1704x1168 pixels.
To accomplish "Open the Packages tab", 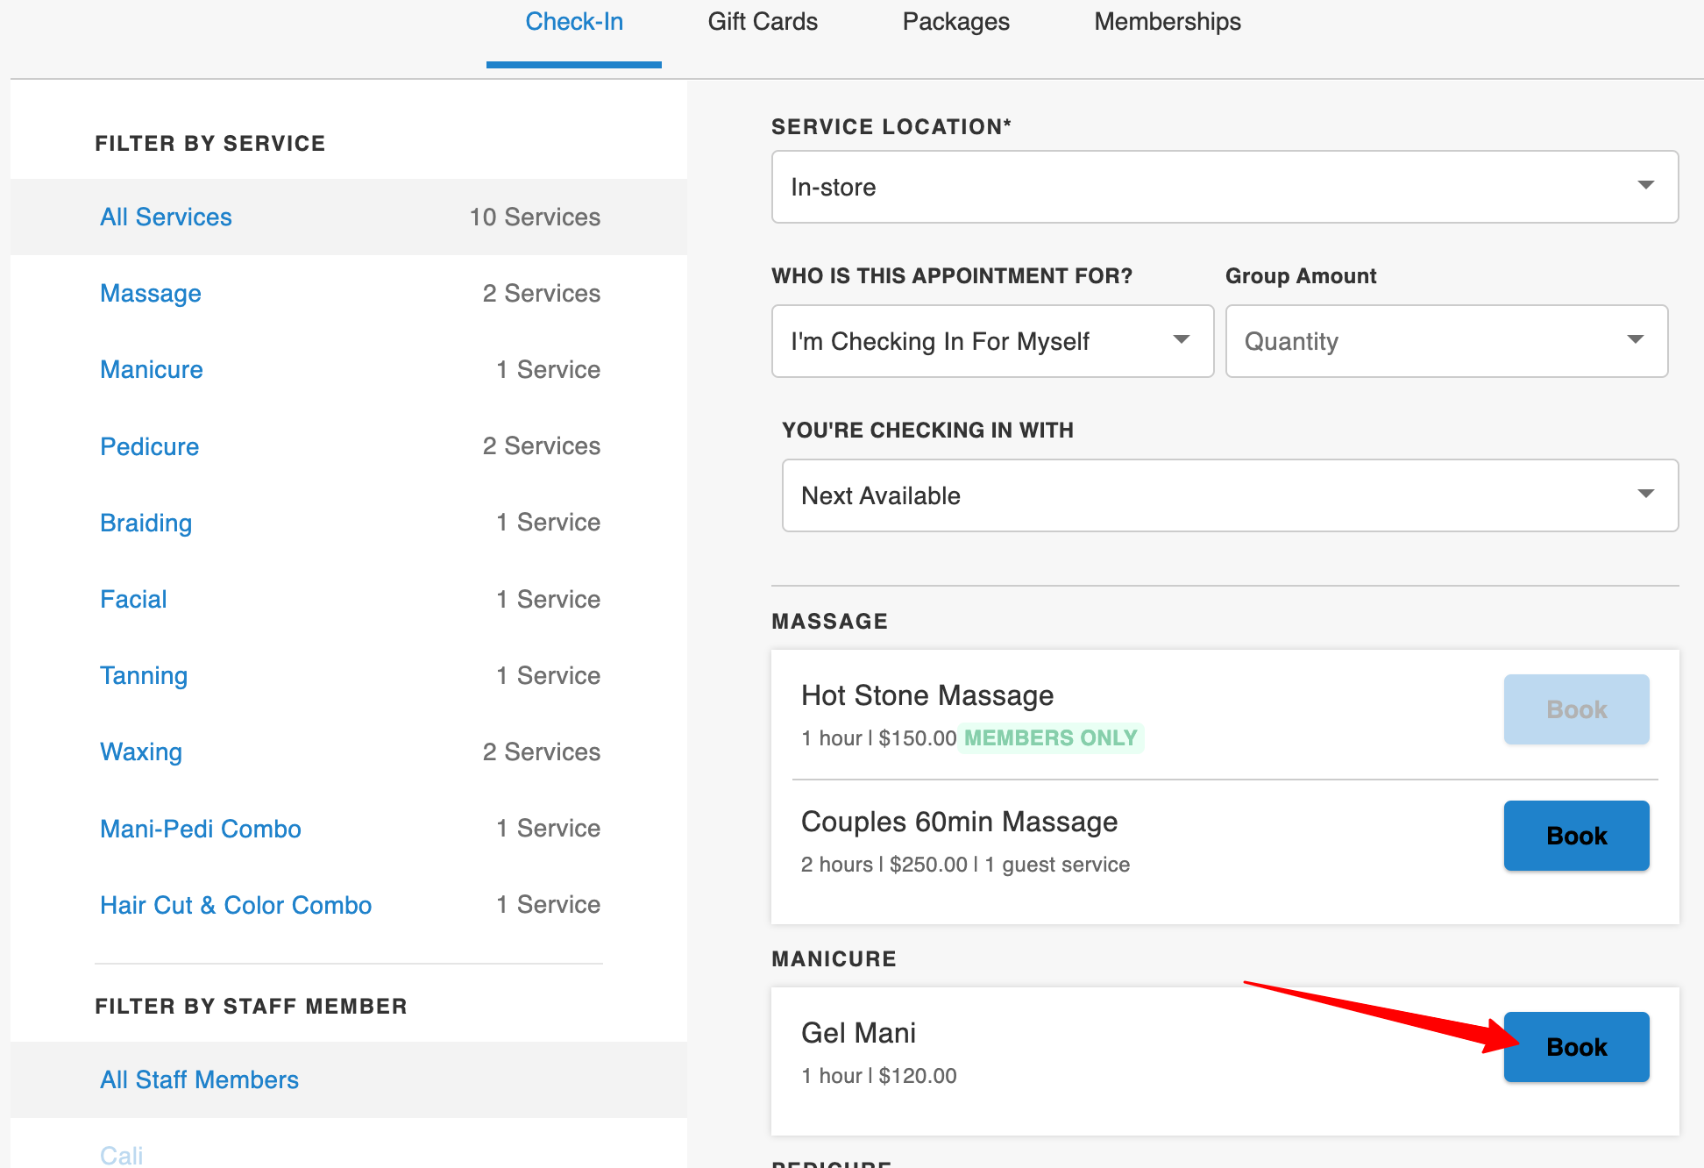I will pyautogui.click(x=955, y=22).
